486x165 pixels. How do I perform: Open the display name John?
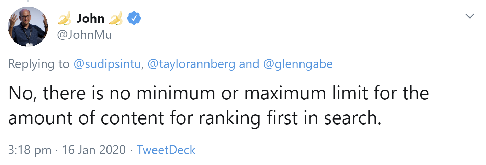[90, 19]
